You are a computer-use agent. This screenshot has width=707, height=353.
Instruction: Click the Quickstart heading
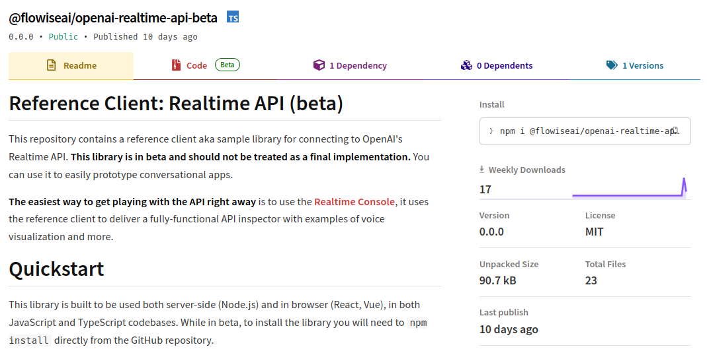pos(56,269)
